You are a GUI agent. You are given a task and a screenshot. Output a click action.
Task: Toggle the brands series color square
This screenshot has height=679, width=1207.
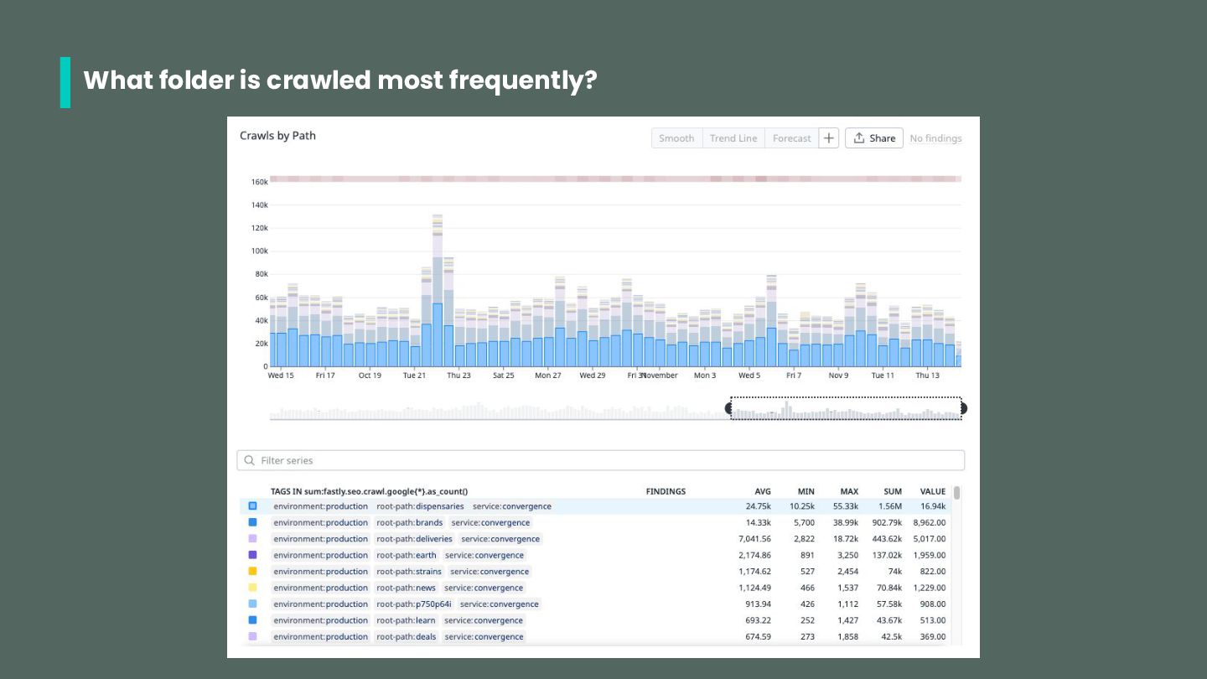pos(253,522)
